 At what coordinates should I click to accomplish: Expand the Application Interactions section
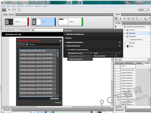click(x=65, y=42)
